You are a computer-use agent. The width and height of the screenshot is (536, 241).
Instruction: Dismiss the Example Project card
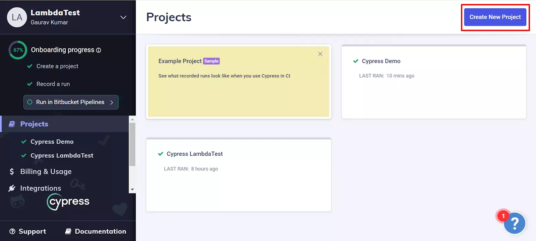(320, 54)
